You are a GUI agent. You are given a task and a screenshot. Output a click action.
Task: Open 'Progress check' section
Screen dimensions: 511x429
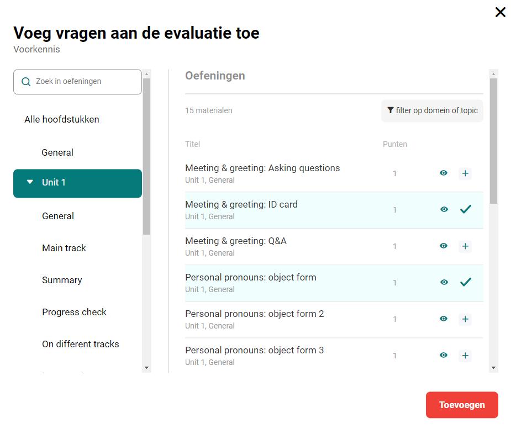point(74,312)
